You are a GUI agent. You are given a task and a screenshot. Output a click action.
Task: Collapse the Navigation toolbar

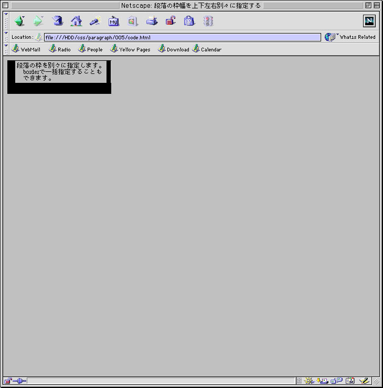tap(6, 21)
